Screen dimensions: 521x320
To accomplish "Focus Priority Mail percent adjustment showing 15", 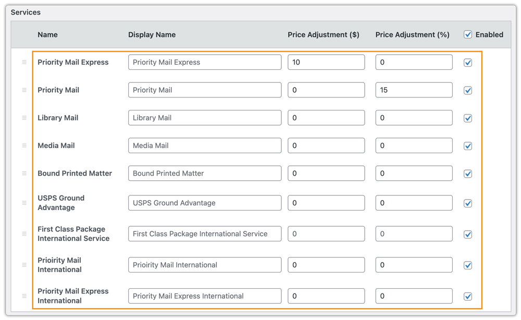I will click(x=414, y=90).
